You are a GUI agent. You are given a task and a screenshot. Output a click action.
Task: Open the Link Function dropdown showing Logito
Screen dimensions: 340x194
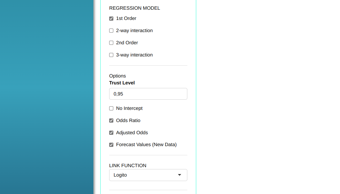pyautogui.click(x=144, y=175)
